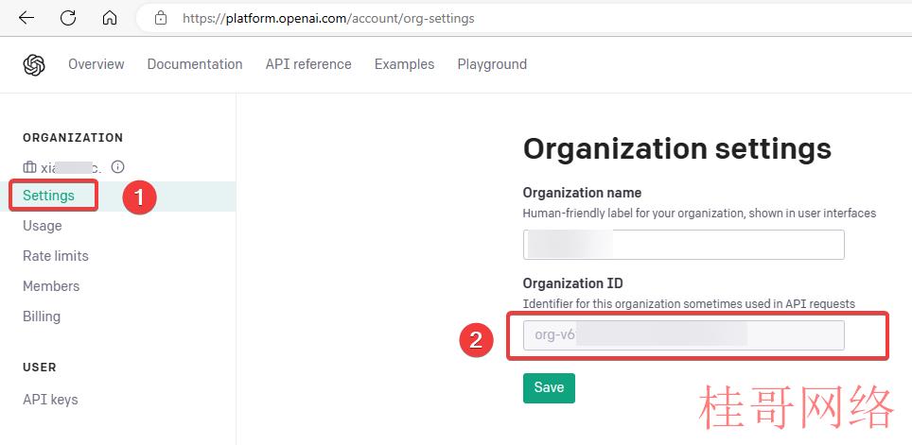Click the briefcase organization icon
The width and height of the screenshot is (912, 445).
click(29, 168)
